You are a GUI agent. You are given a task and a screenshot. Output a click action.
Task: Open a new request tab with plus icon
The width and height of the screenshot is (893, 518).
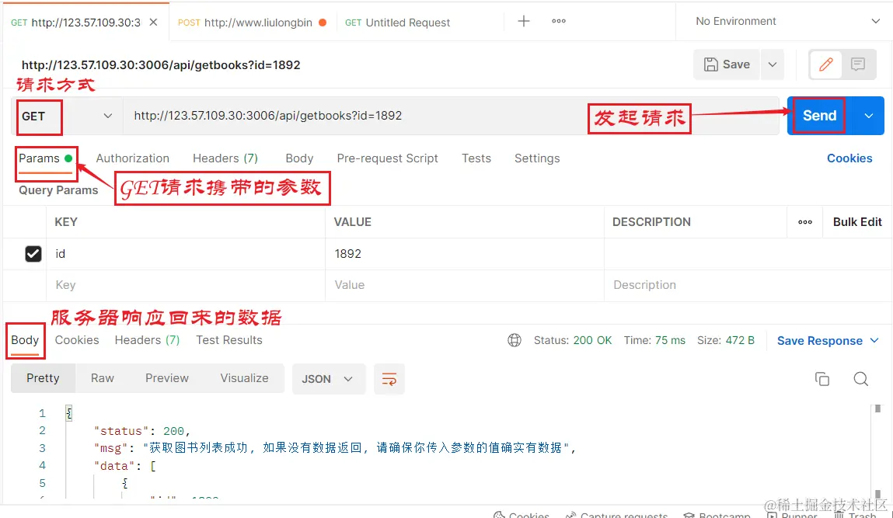click(523, 21)
